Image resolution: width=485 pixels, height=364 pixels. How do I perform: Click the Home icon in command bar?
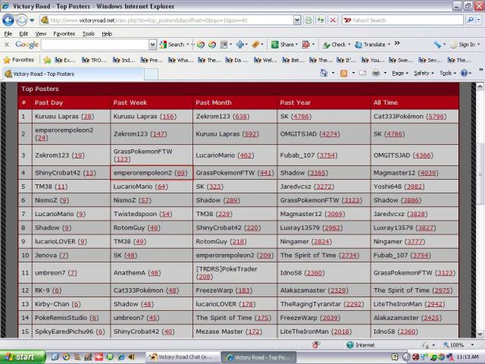coord(324,73)
